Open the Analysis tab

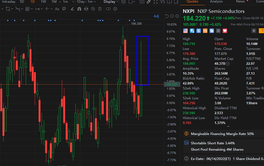[x=216, y=2]
